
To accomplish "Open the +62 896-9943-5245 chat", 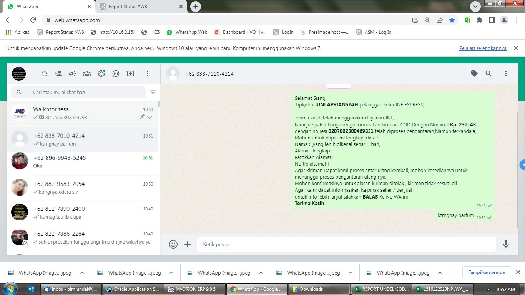I will 83,162.
